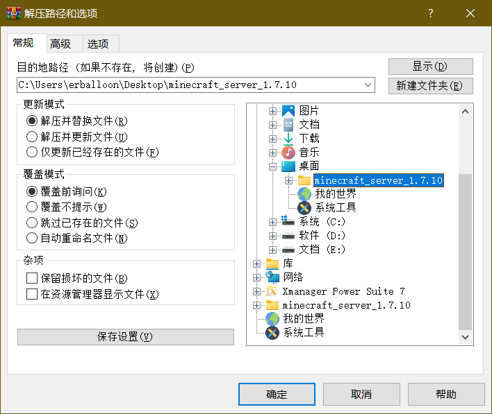Collapse the 桌面 tree node
Viewport: 492px width, 414px height.
pyautogui.click(x=273, y=166)
